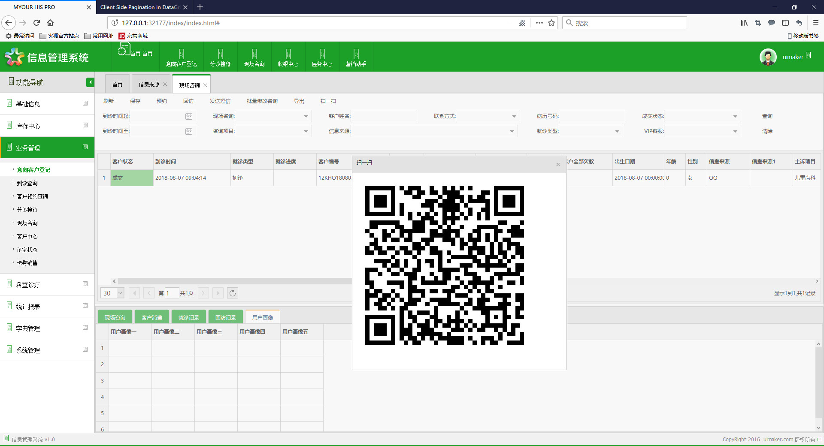This screenshot has width=824, height=446.
Task: Open 医务中心 module in top bar
Action: [322, 57]
